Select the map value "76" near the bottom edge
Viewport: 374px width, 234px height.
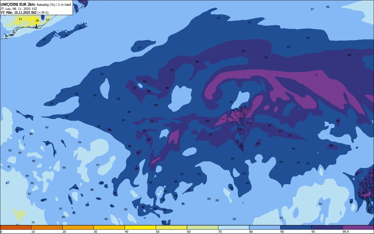pyautogui.click(x=33, y=223)
